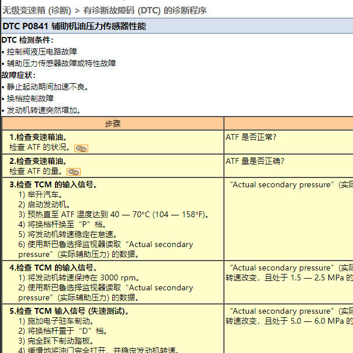Select substep 将换档杆置于 "D" 档
353x353 pixels.
pos(63,331)
